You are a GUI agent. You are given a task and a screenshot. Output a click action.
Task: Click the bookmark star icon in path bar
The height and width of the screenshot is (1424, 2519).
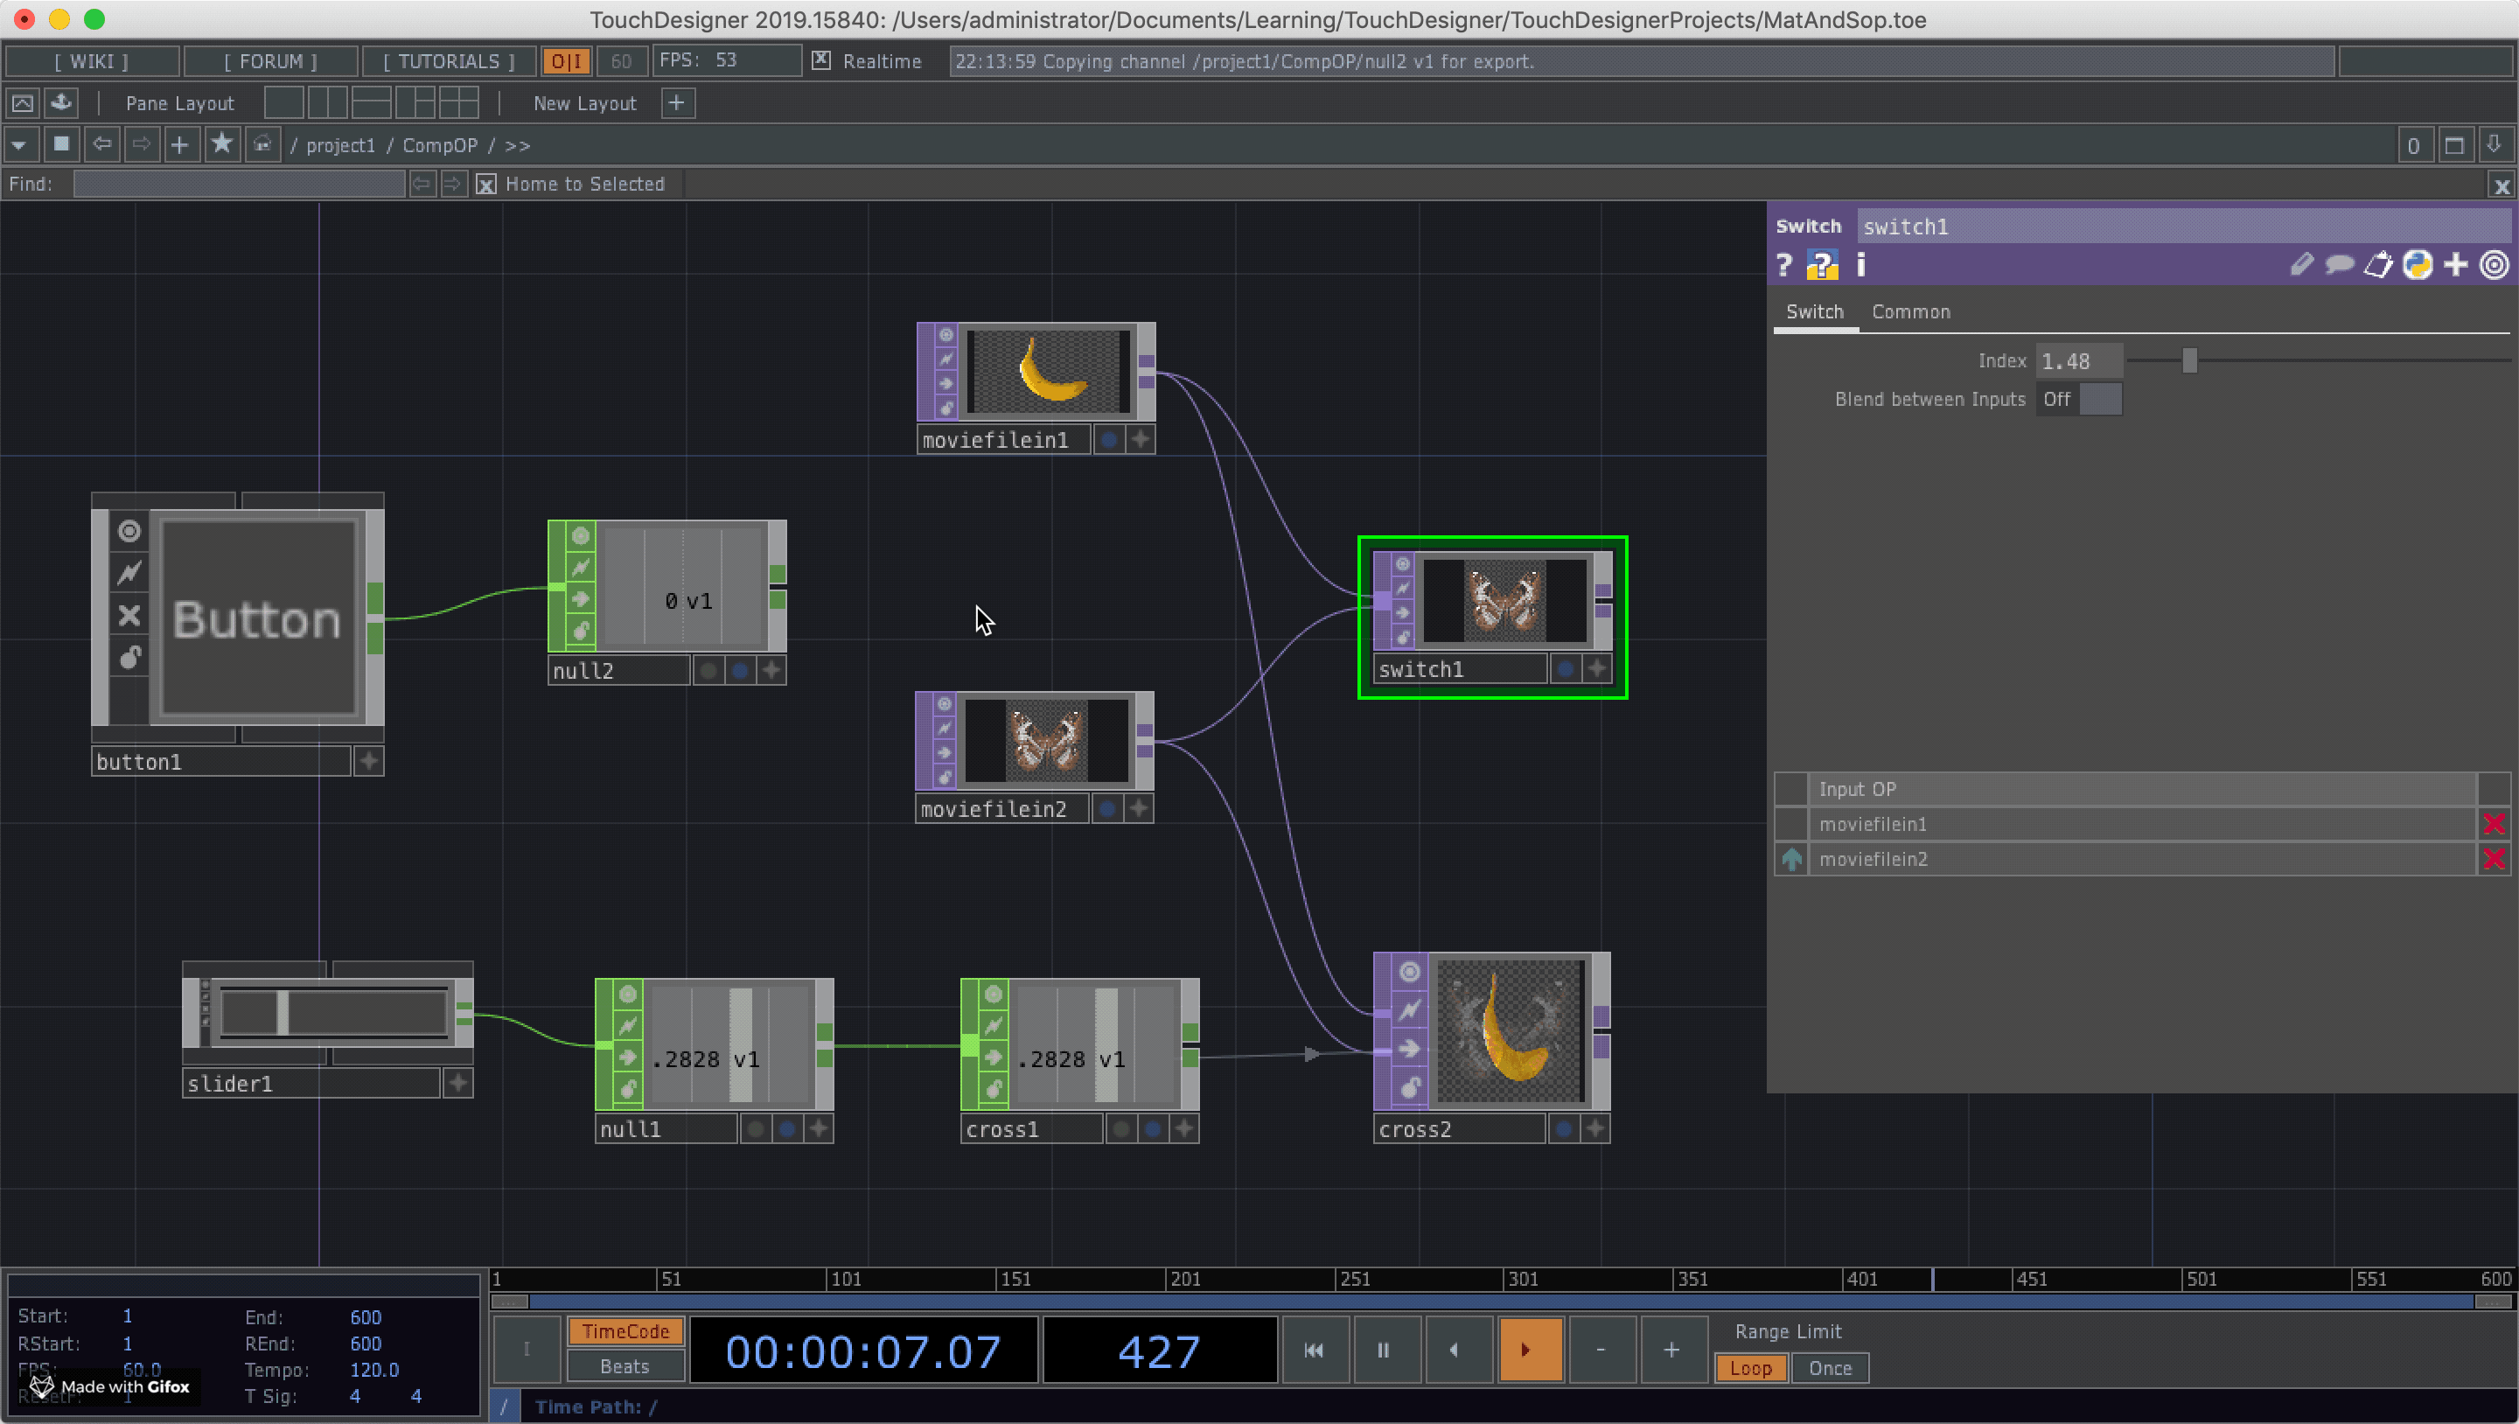click(x=222, y=144)
